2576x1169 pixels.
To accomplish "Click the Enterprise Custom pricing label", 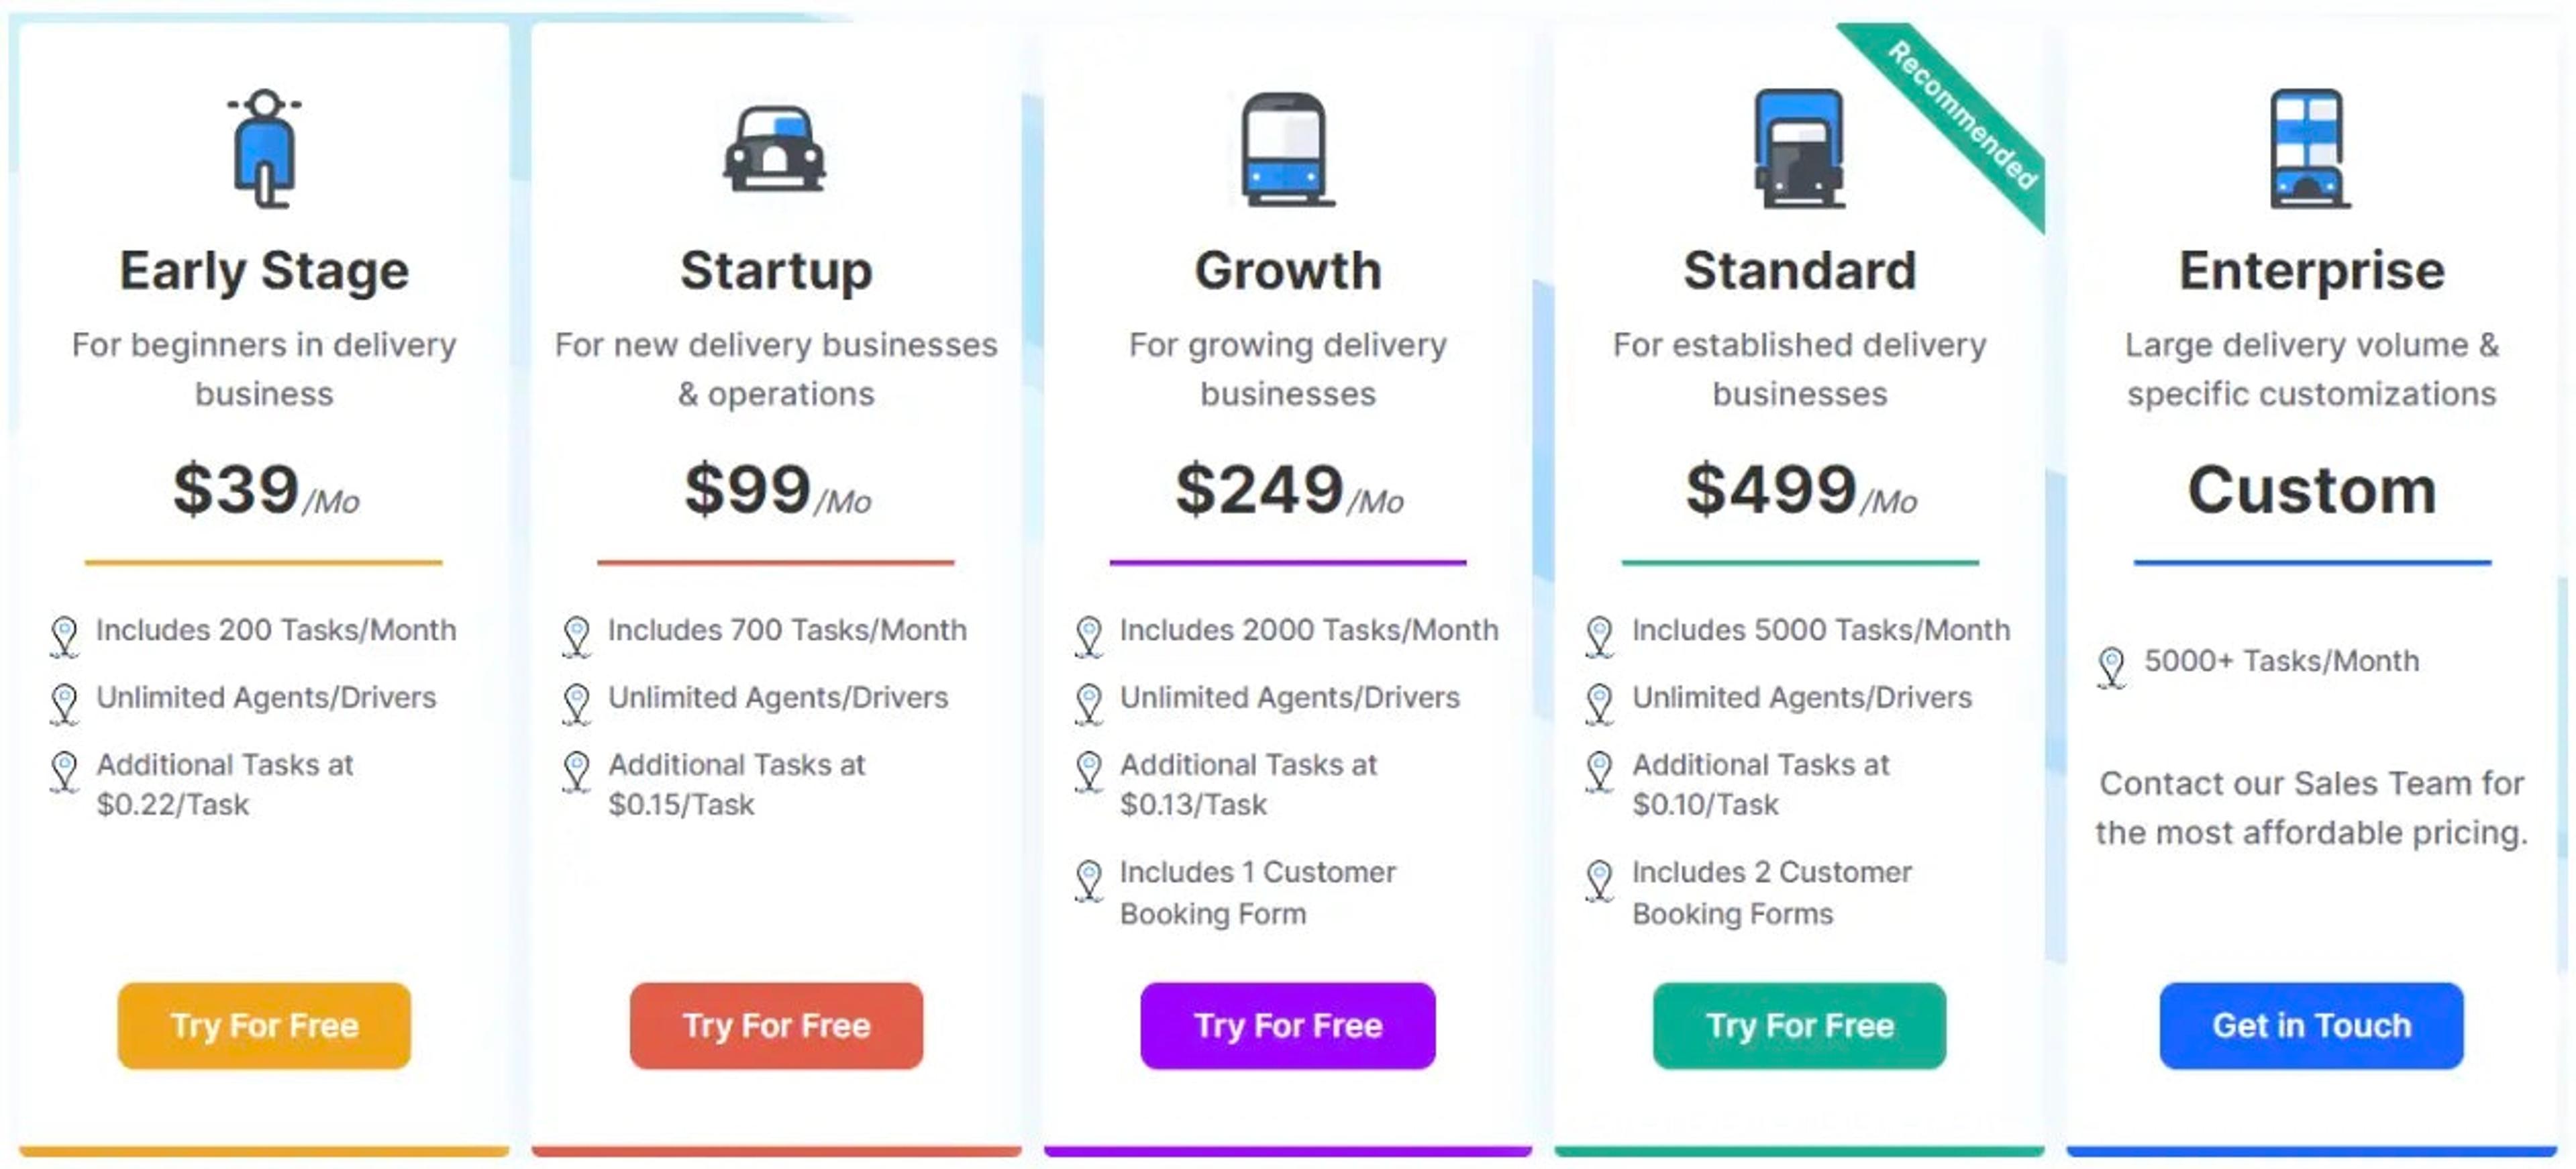I will point(2311,489).
